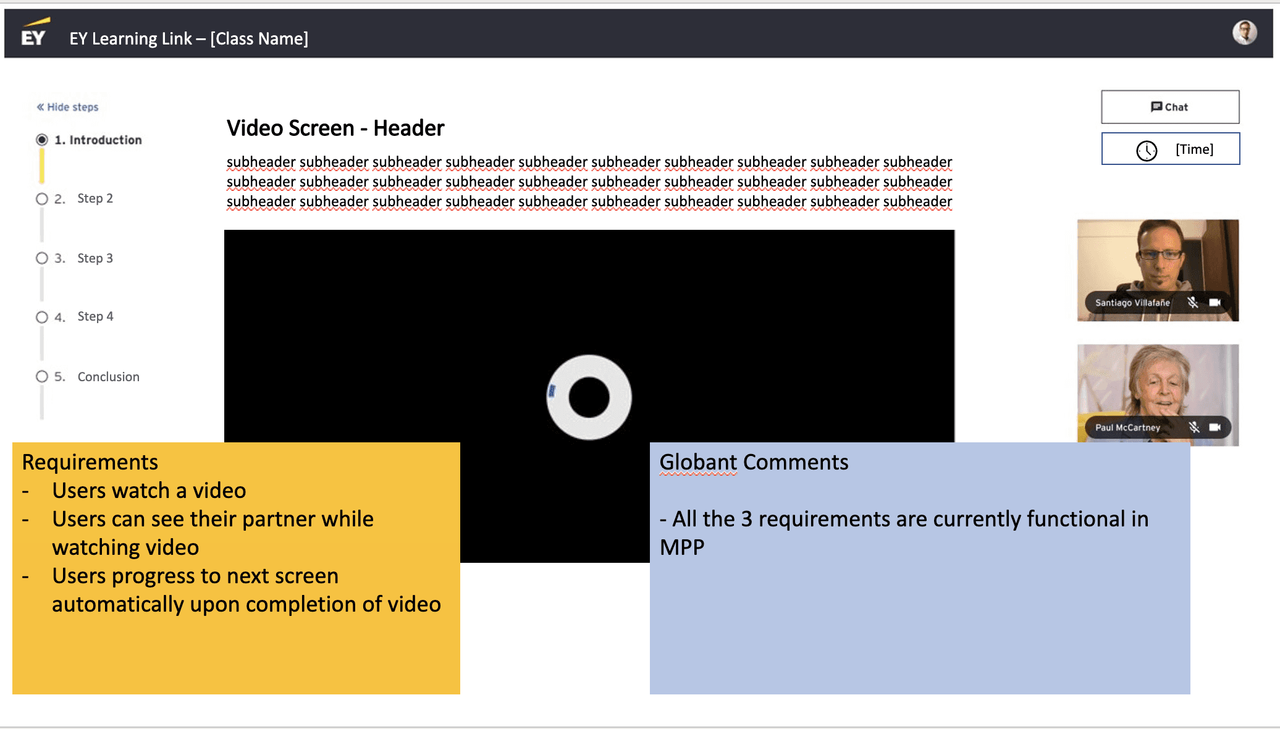
Task: Click the [Time] button
Action: point(1194,149)
